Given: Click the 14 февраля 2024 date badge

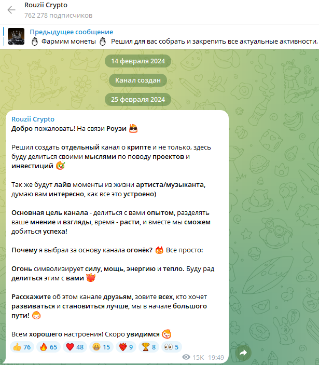Looking at the screenshot, I should (x=138, y=61).
